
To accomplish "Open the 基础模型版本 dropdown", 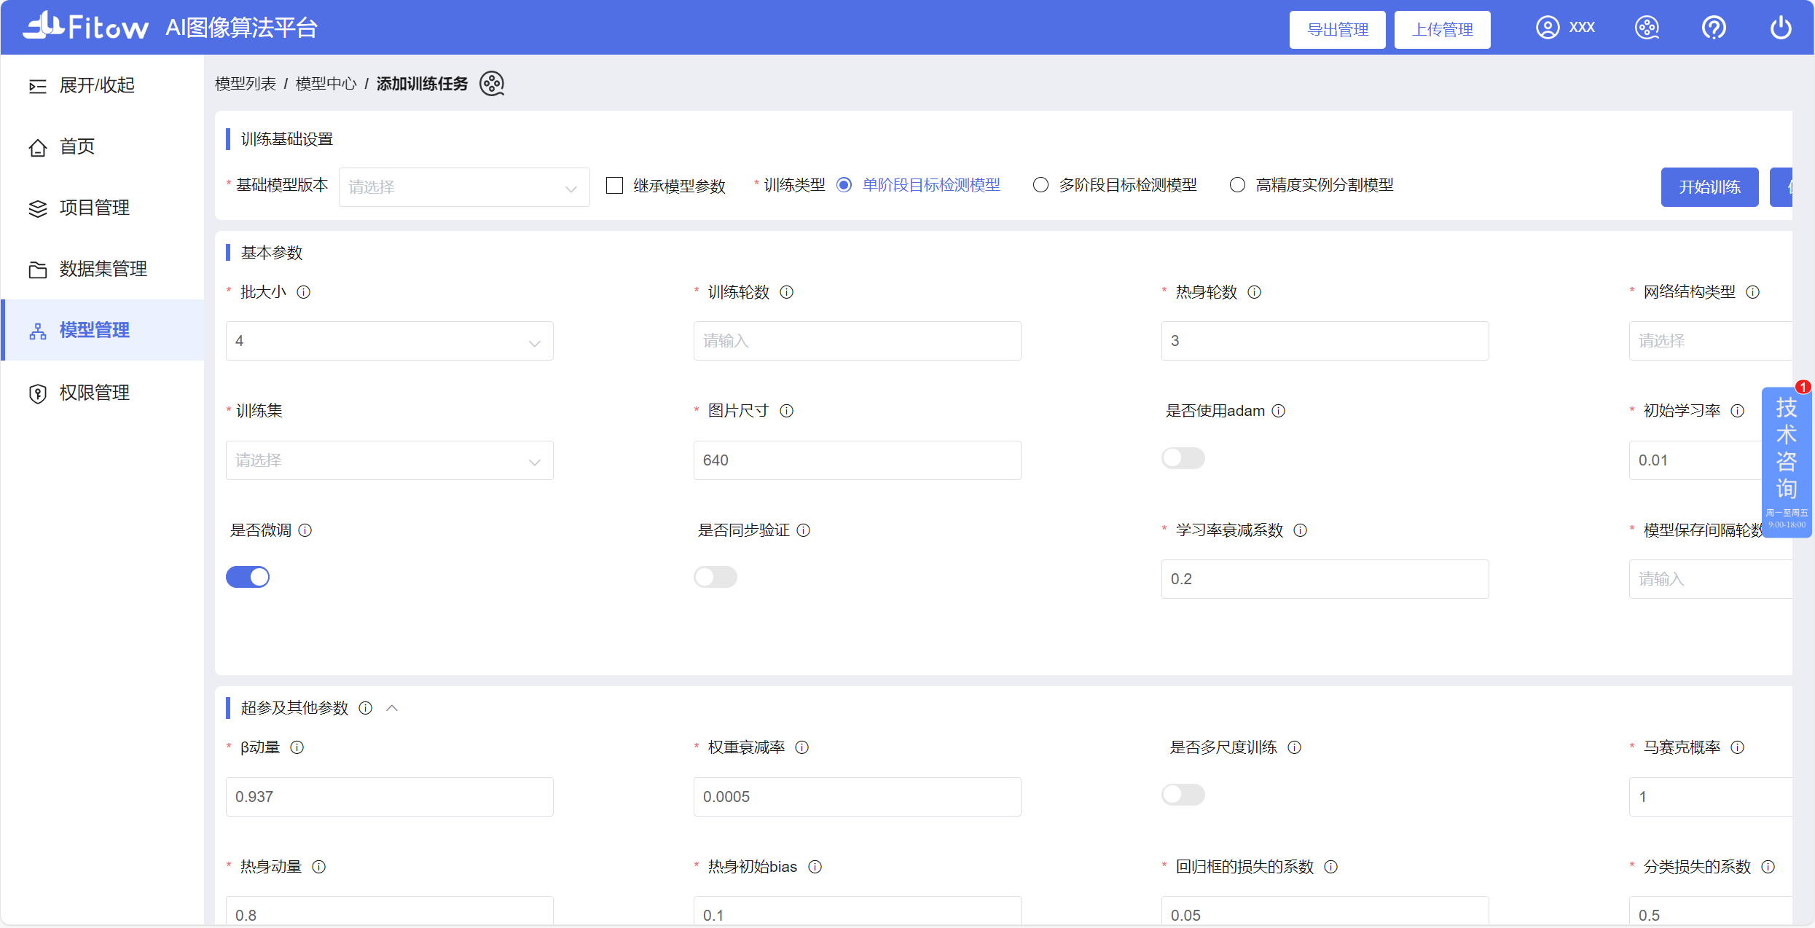I will (464, 187).
